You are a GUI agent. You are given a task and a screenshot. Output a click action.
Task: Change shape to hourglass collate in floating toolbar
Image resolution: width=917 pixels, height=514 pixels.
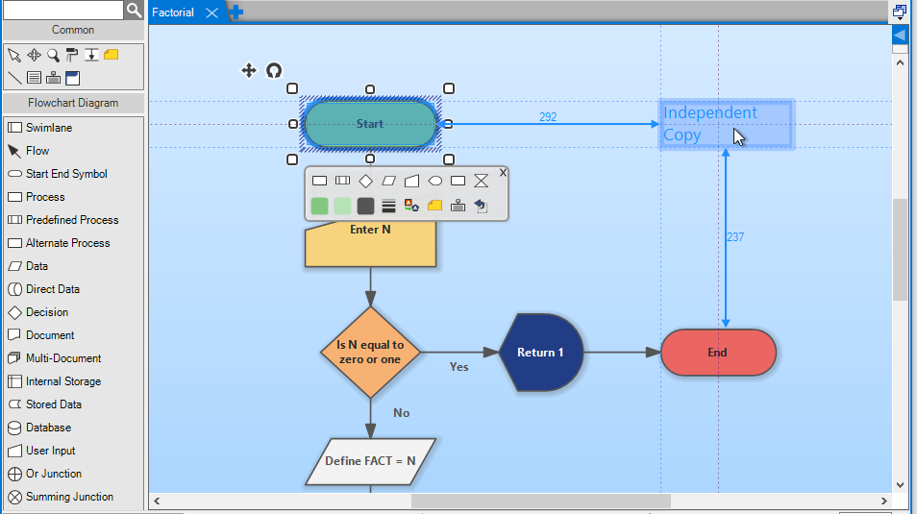[482, 181]
